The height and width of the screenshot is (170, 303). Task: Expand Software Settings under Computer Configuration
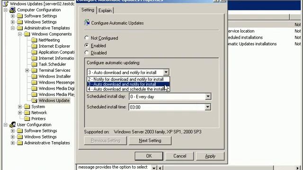(x=13, y=16)
